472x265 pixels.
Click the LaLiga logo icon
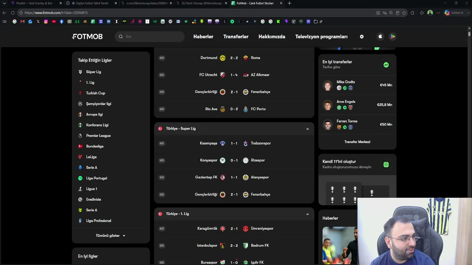point(80,157)
